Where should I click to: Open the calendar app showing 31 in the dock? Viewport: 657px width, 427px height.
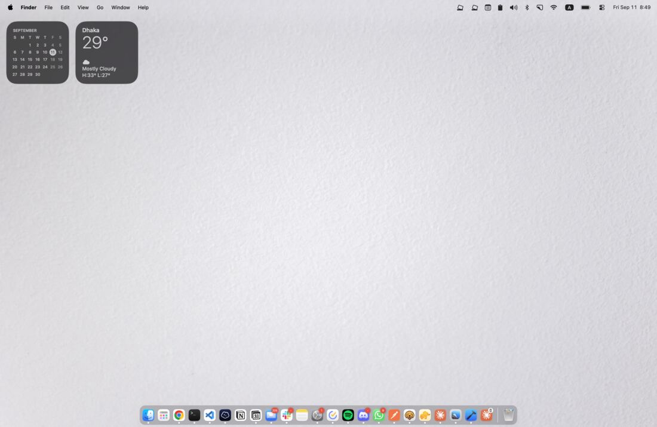[256, 415]
